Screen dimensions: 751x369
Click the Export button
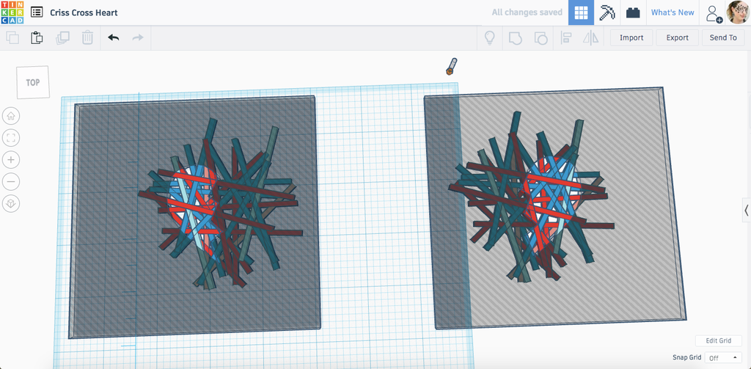click(x=677, y=38)
